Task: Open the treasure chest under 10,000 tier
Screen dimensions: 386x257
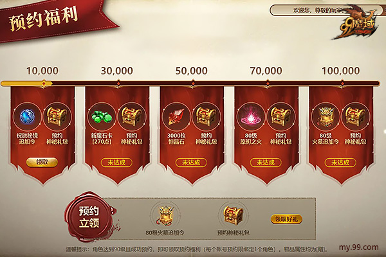Action: coord(57,116)
